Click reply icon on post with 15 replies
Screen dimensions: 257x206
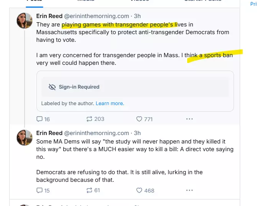point(40,190)
